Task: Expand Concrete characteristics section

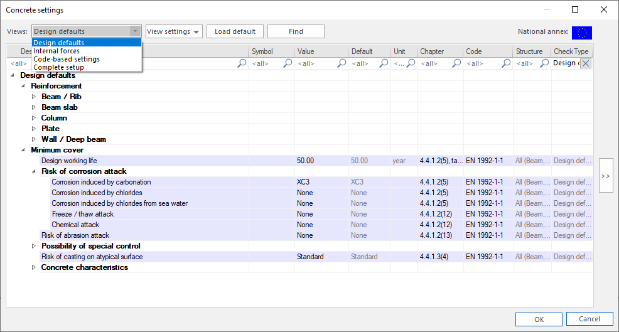Action: tap(35, 267)
